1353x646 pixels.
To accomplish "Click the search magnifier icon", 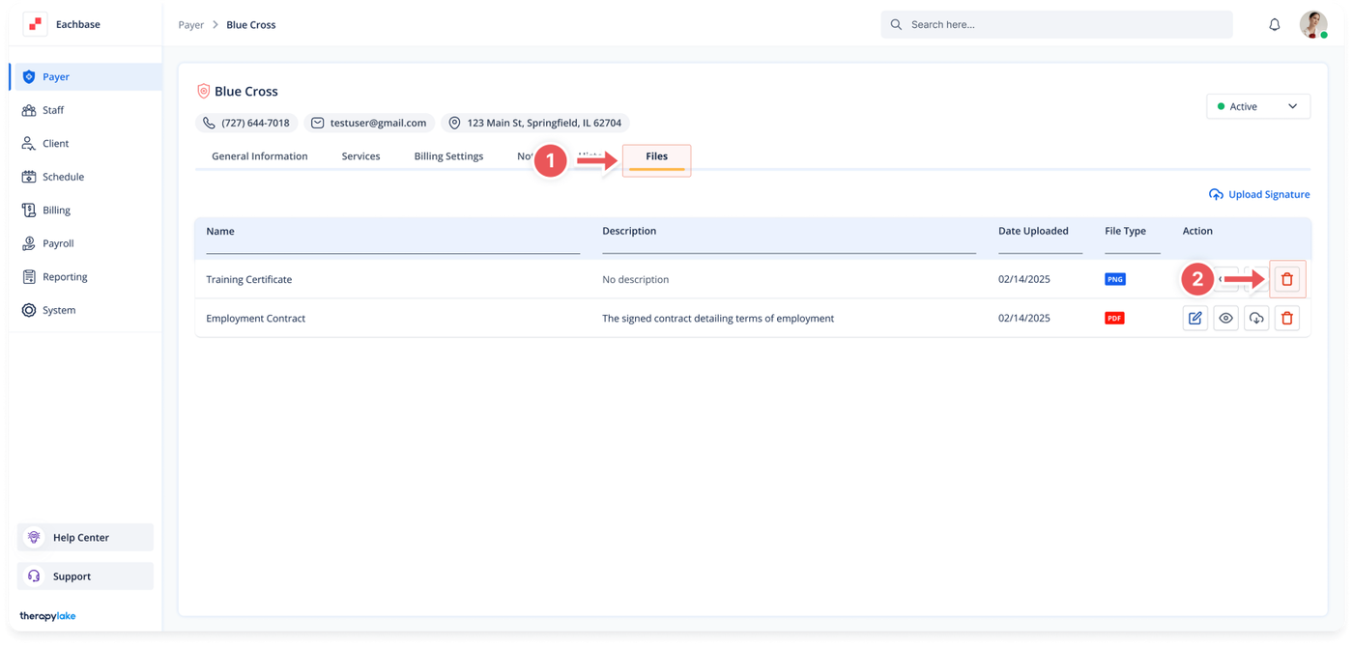I will point(896,24).
